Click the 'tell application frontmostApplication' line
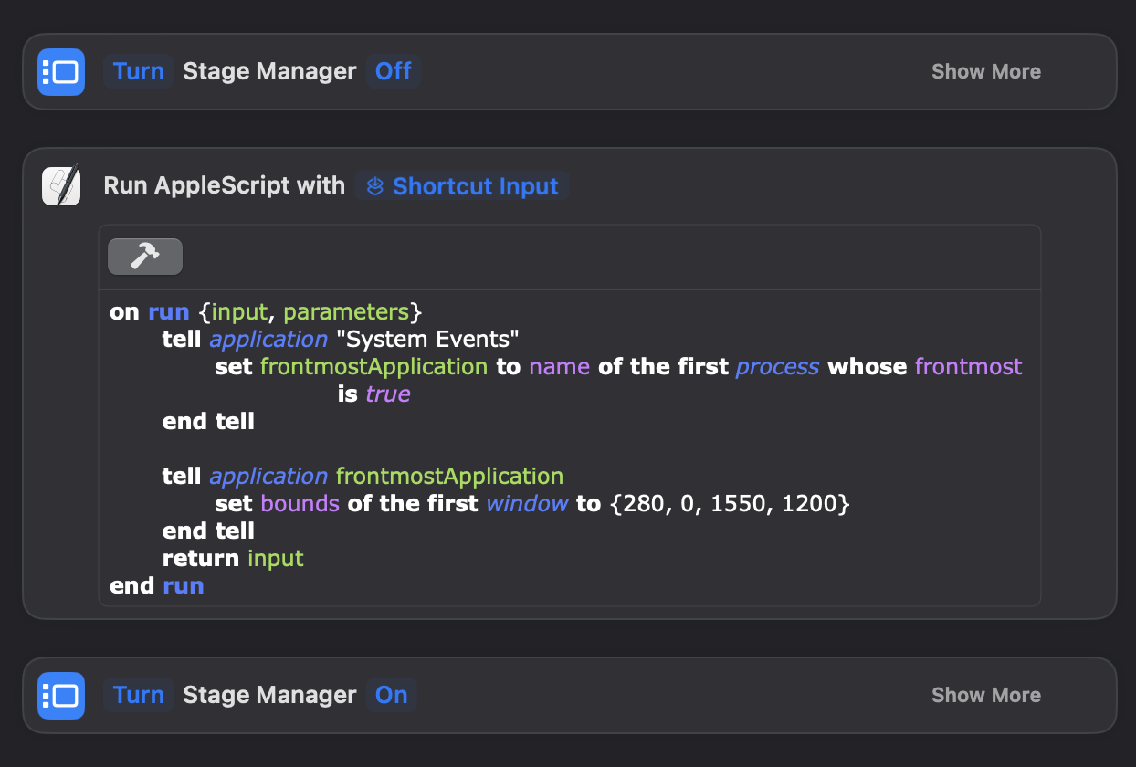This screenshot has height=767, width=1136. [363, 477]
